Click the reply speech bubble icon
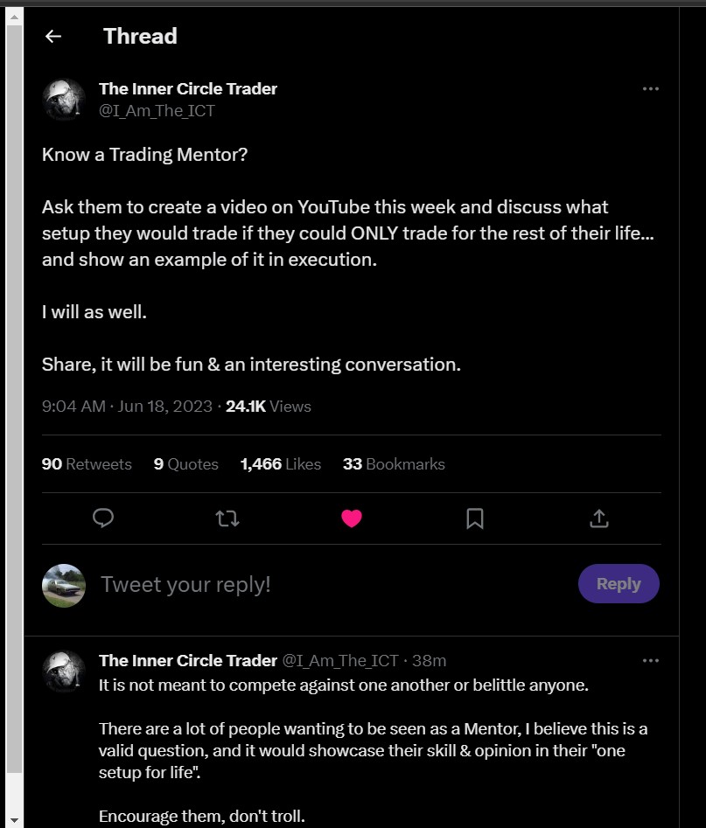The image size is (706, 828). [103, 518]
